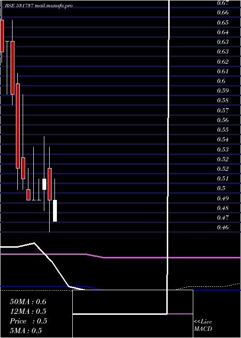The height and width of the screenshot is (338, 241).
Task: Select the 0.61 price axis label
Action: pos(223,71)
